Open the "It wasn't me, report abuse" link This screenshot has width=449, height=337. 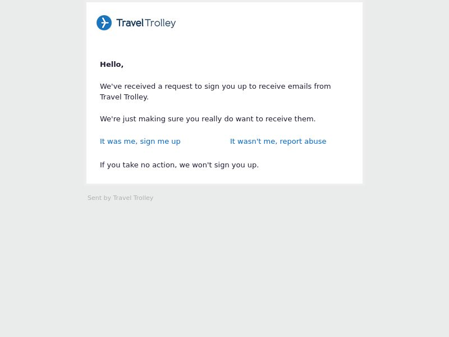[x=278, y=142]
